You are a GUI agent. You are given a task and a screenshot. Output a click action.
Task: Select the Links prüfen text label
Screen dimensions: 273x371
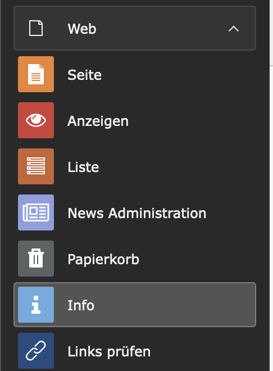(x=109, y=352)
